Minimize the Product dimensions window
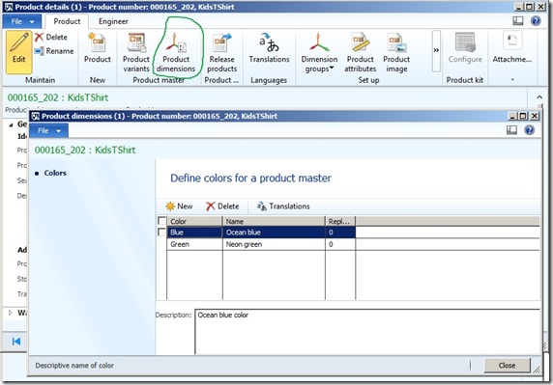The width and height of the screenshot is (553, 385). 512,116
